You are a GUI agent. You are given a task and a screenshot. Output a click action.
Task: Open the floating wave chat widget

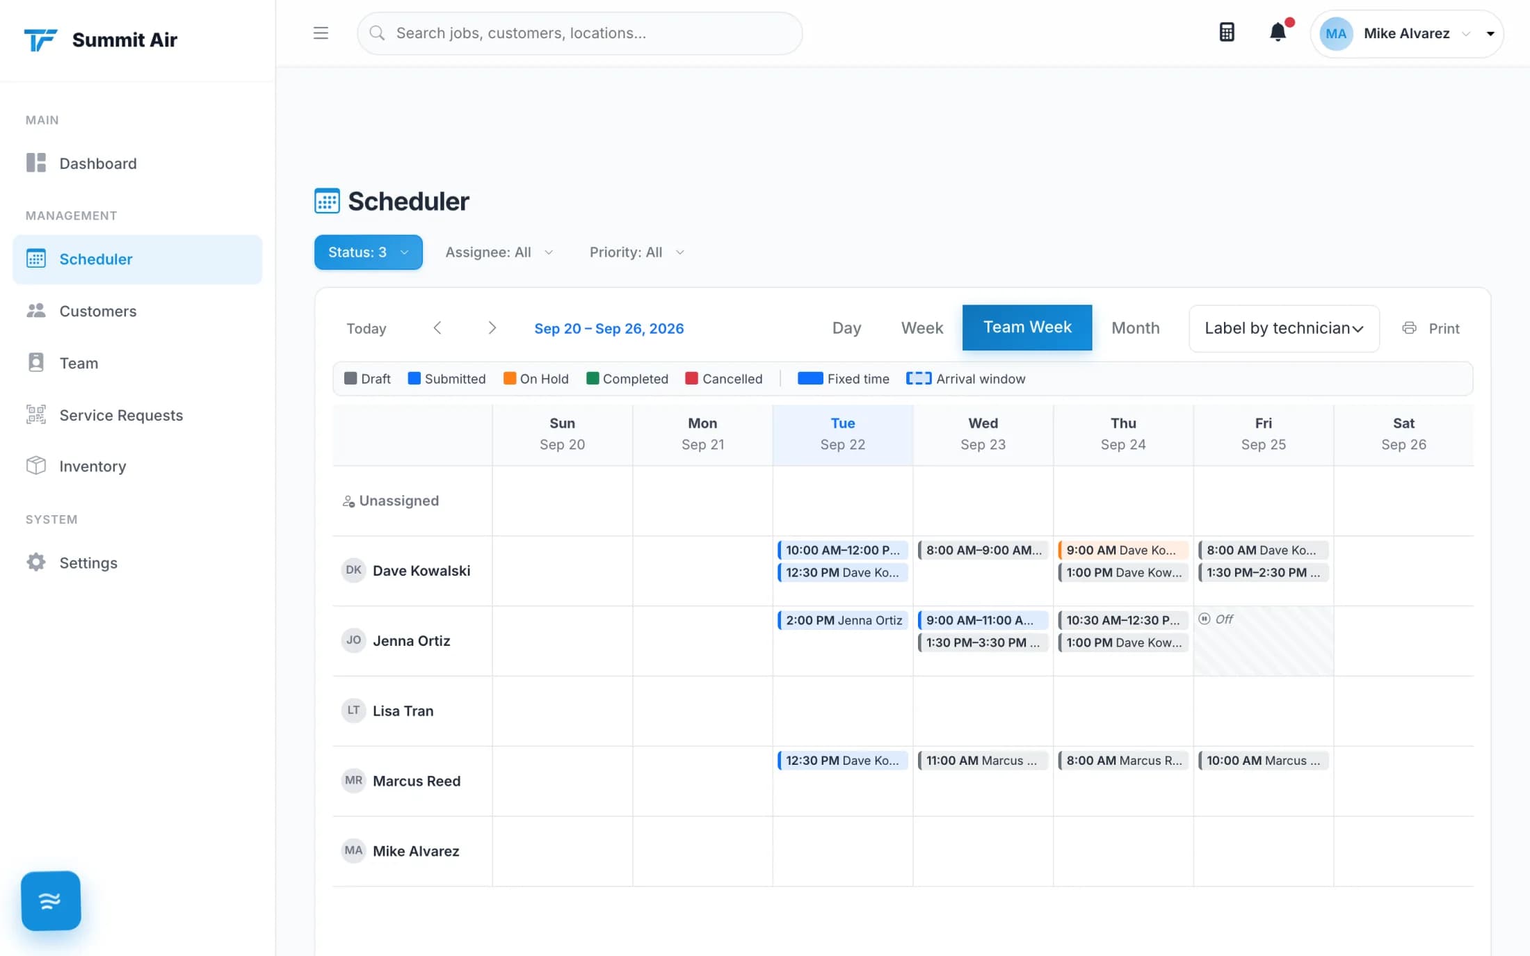[x=51, y=900]
